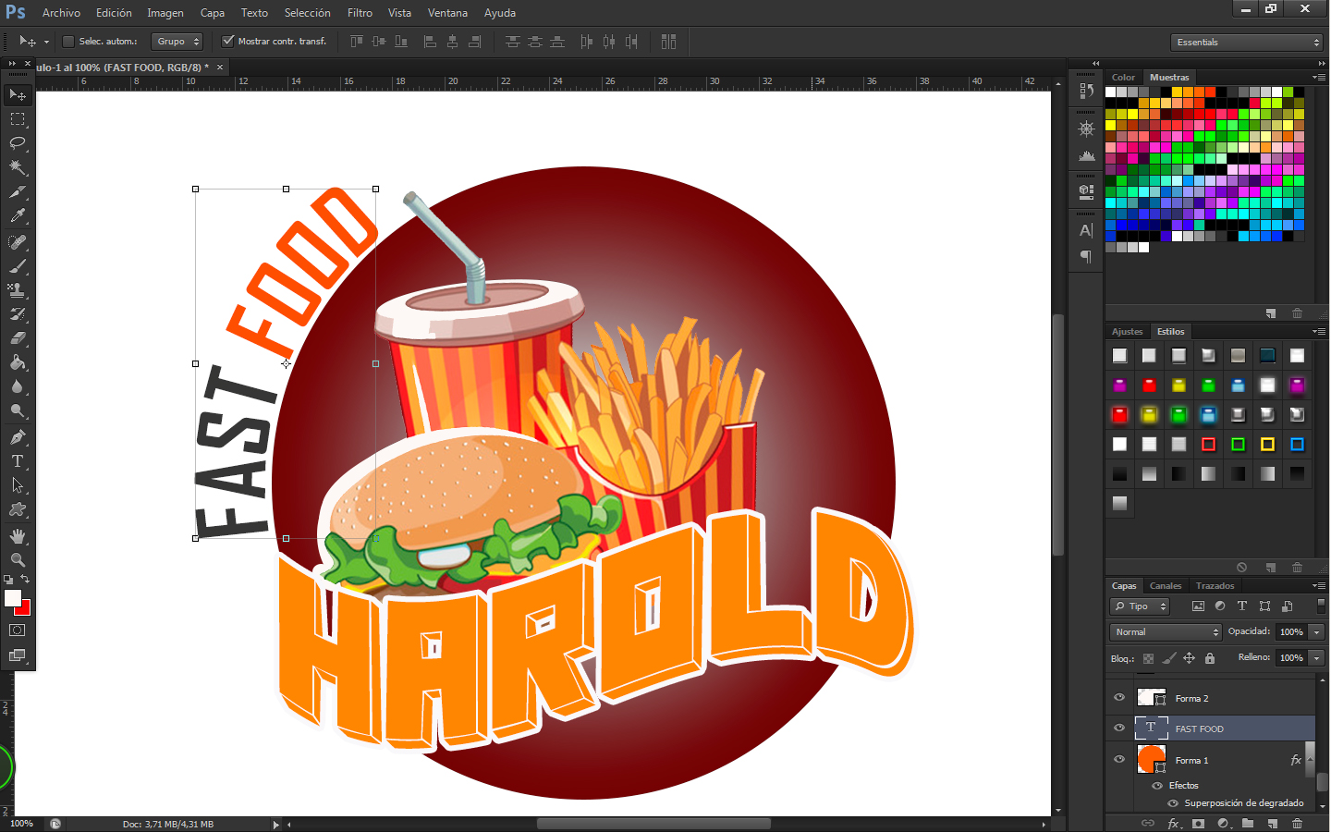
Task: Filter layers by type layers
Action: pyautogui.click(x=1242, y=606)
